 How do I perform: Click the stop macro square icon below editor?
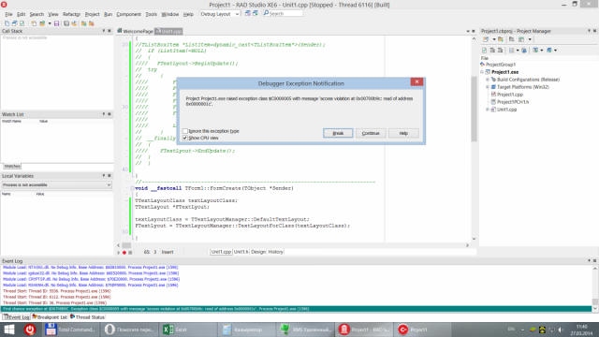[130, 252]
